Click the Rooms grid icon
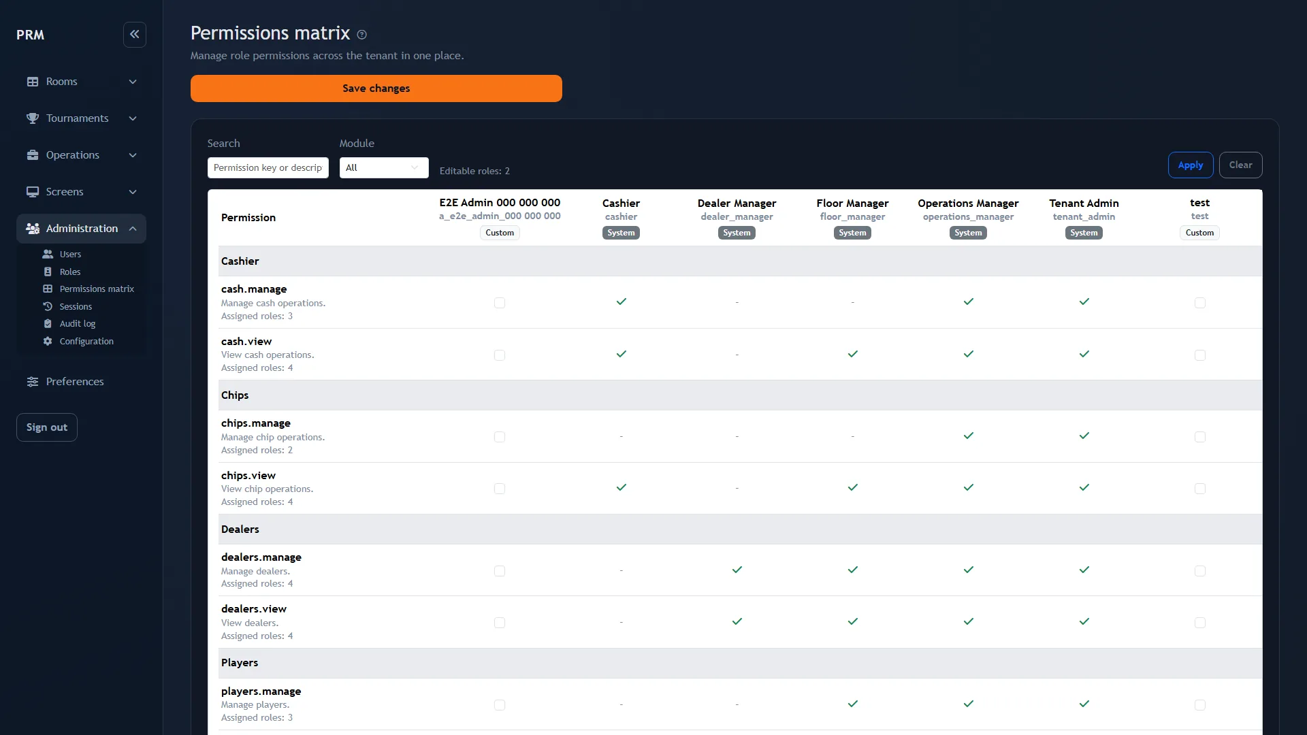The image size is (1307, 735). point(33,82)
